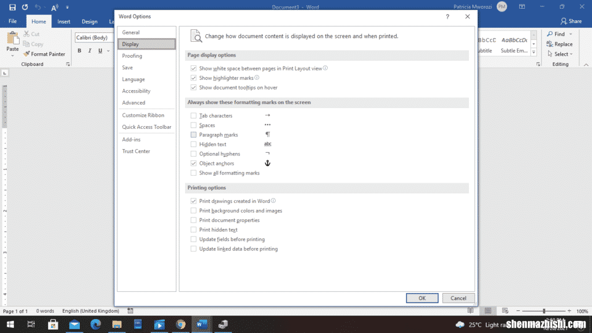
Task: Click the Find magnifier icon
Action: pos(550,34)
